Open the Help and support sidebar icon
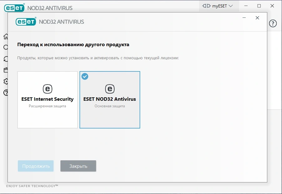This screenshot has width=282, height=194. point(6,93)
